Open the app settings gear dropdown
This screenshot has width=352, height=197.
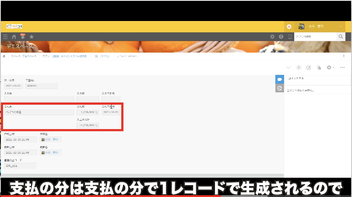pyautogui.click(x=330, y=67)
